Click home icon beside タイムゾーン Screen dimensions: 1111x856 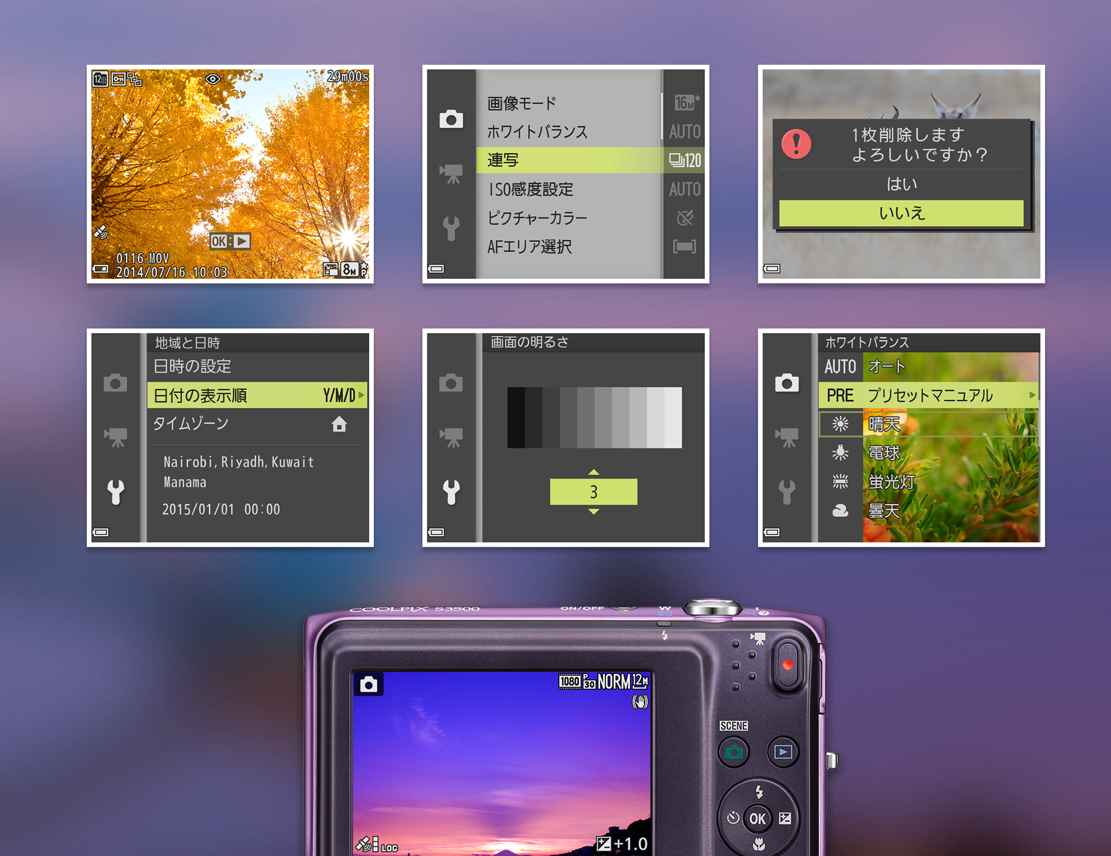(x=339, y=424)
